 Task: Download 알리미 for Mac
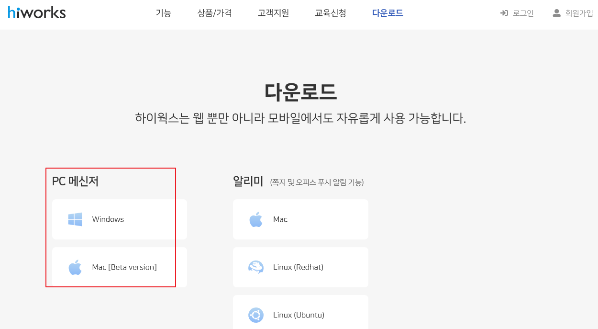300,219
